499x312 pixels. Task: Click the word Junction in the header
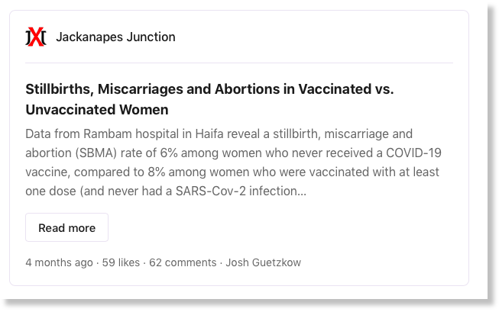151,37
